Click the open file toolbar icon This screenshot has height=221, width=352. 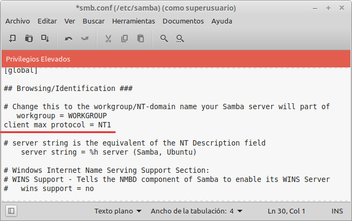click(x=29, y=39)
